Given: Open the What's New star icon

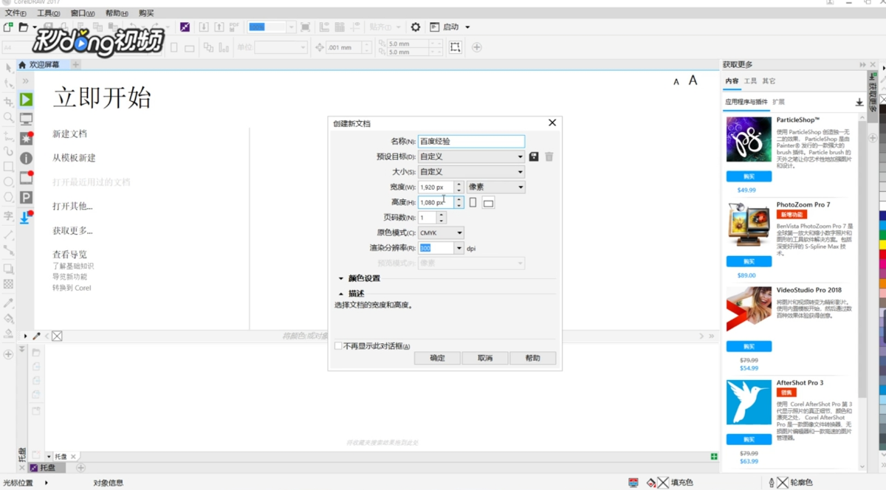Looking at the screenshot, I should coord(26,139).
